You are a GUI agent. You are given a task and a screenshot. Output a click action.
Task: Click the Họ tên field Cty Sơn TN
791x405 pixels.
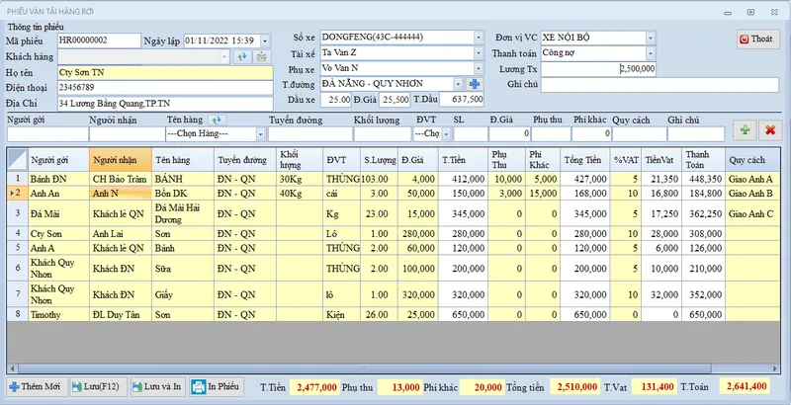165,72
